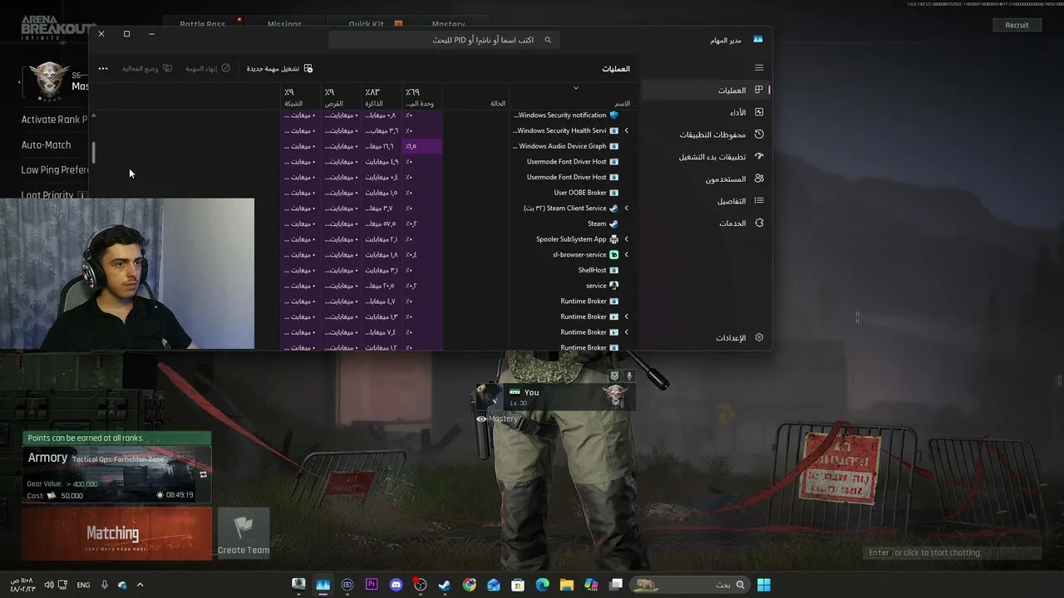This screenshot has width=1064, height=598.
Task: Click the End task (إنهاء المهمة) button
Action: coord(208,68)
